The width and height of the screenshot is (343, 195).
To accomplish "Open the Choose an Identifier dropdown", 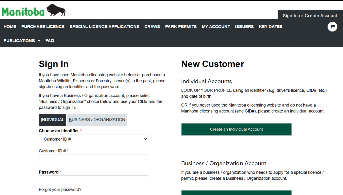I will click(x=93, y=139).
